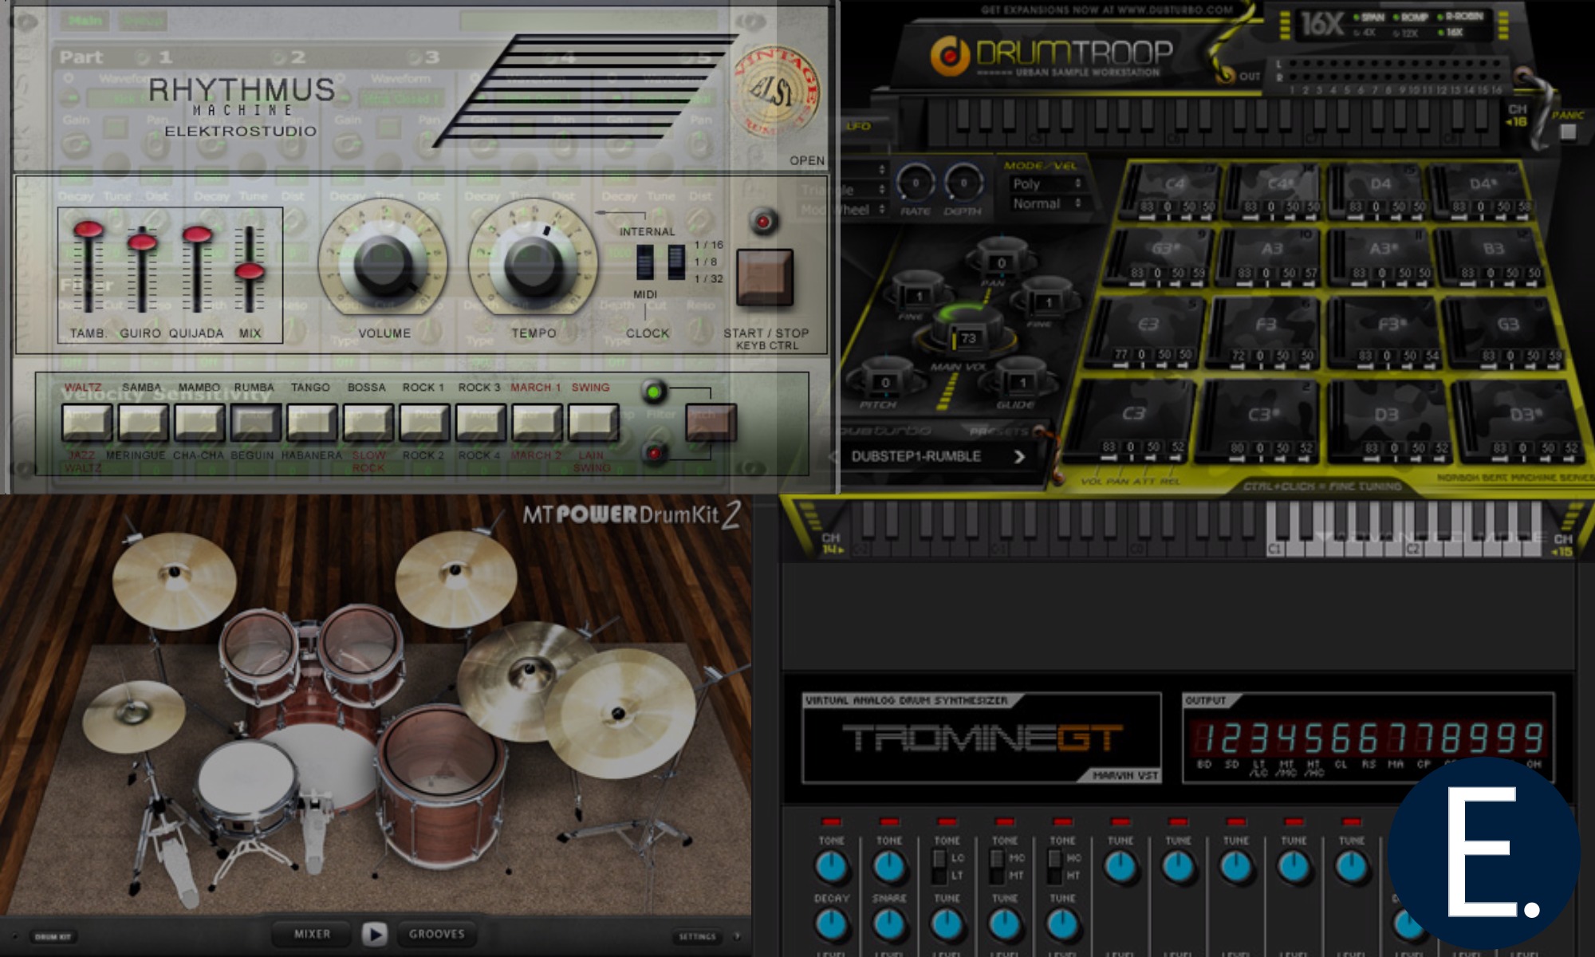This screenshot has width=1595, height=957.
Task: Click the LFO Depth knob
Action: coord(963,183)
